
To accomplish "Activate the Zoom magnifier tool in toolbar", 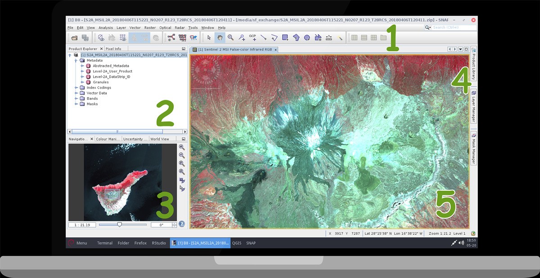I will [230, 38].
